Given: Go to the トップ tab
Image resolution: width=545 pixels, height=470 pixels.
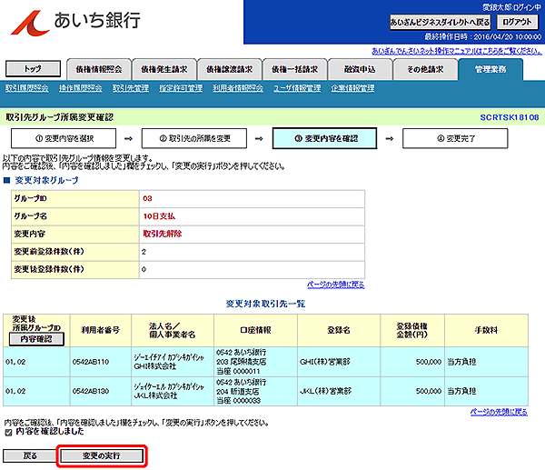Looking at the screenshot, I should tap(34, 69).
